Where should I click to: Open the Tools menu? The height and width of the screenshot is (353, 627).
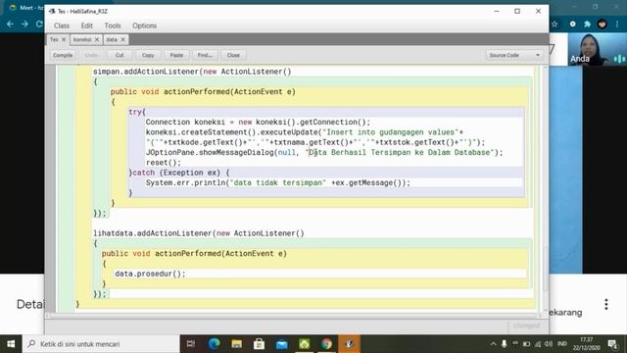(113, 25)
